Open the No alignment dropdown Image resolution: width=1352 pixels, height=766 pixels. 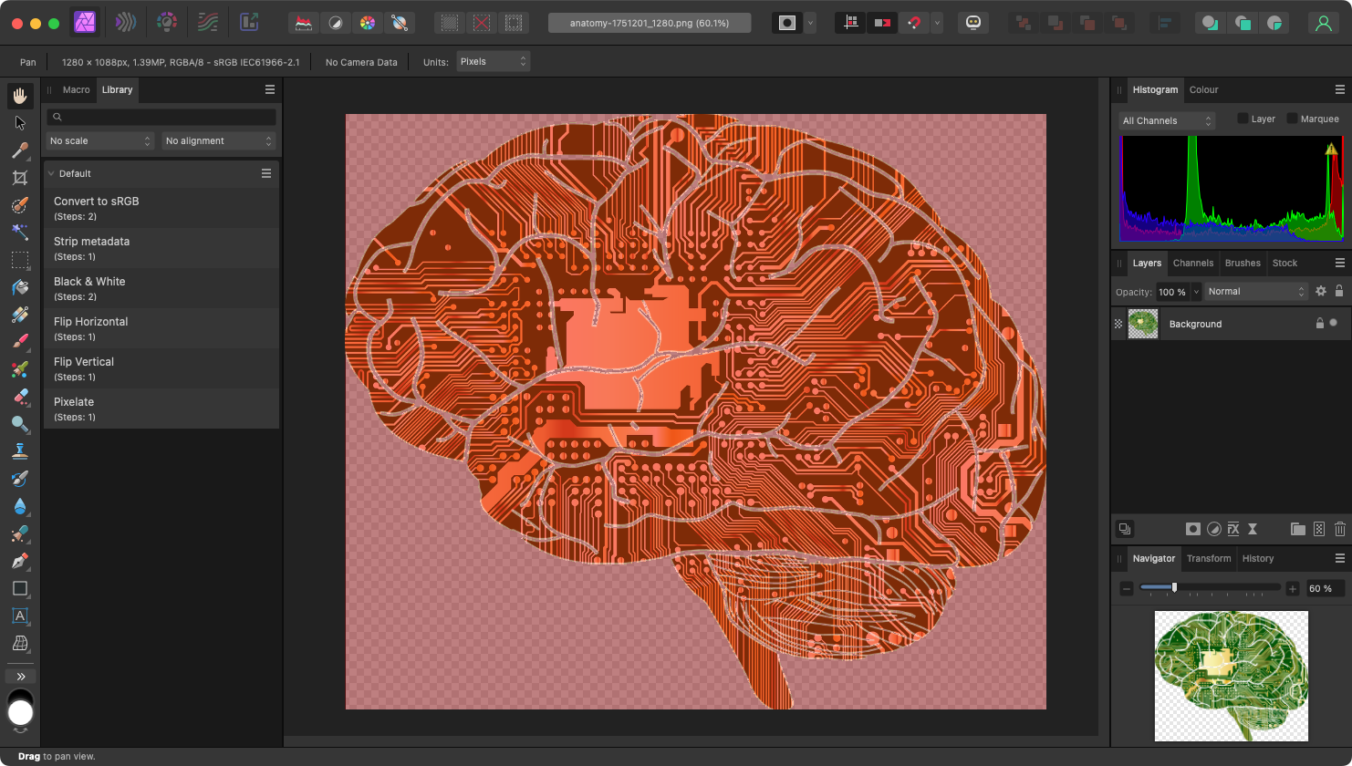click(x=219, y=141)
